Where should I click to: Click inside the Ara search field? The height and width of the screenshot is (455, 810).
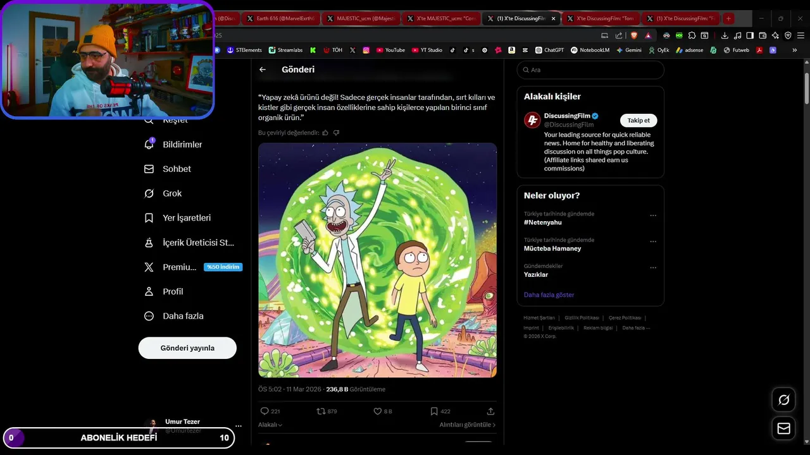tap(590, 70)
